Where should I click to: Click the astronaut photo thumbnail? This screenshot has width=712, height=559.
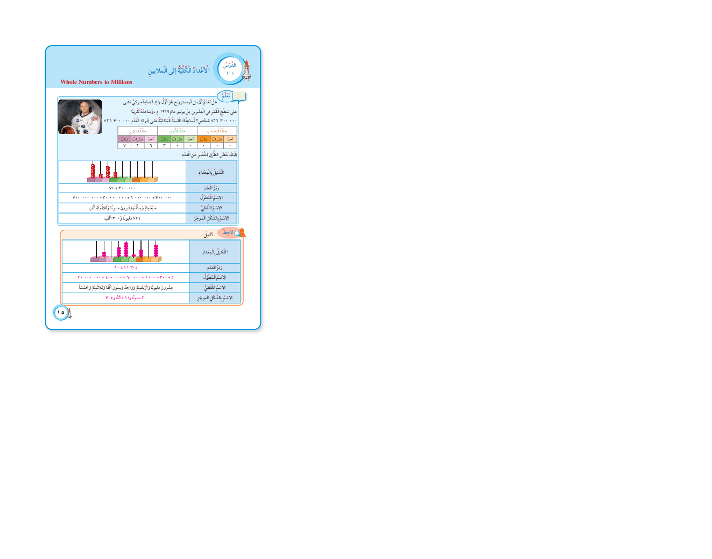point(80,117)
